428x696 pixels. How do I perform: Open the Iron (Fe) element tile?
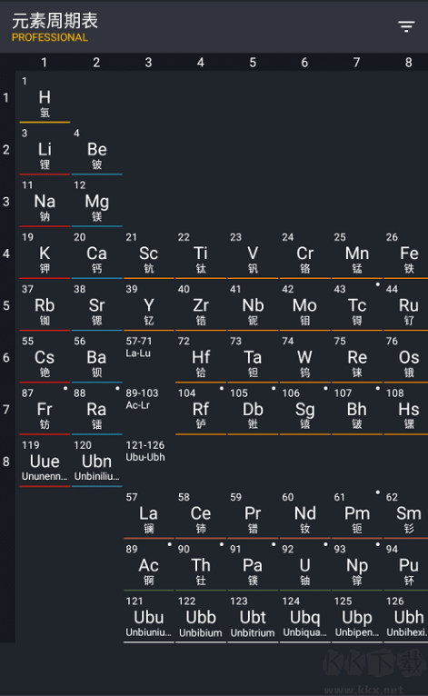(406, 254)
